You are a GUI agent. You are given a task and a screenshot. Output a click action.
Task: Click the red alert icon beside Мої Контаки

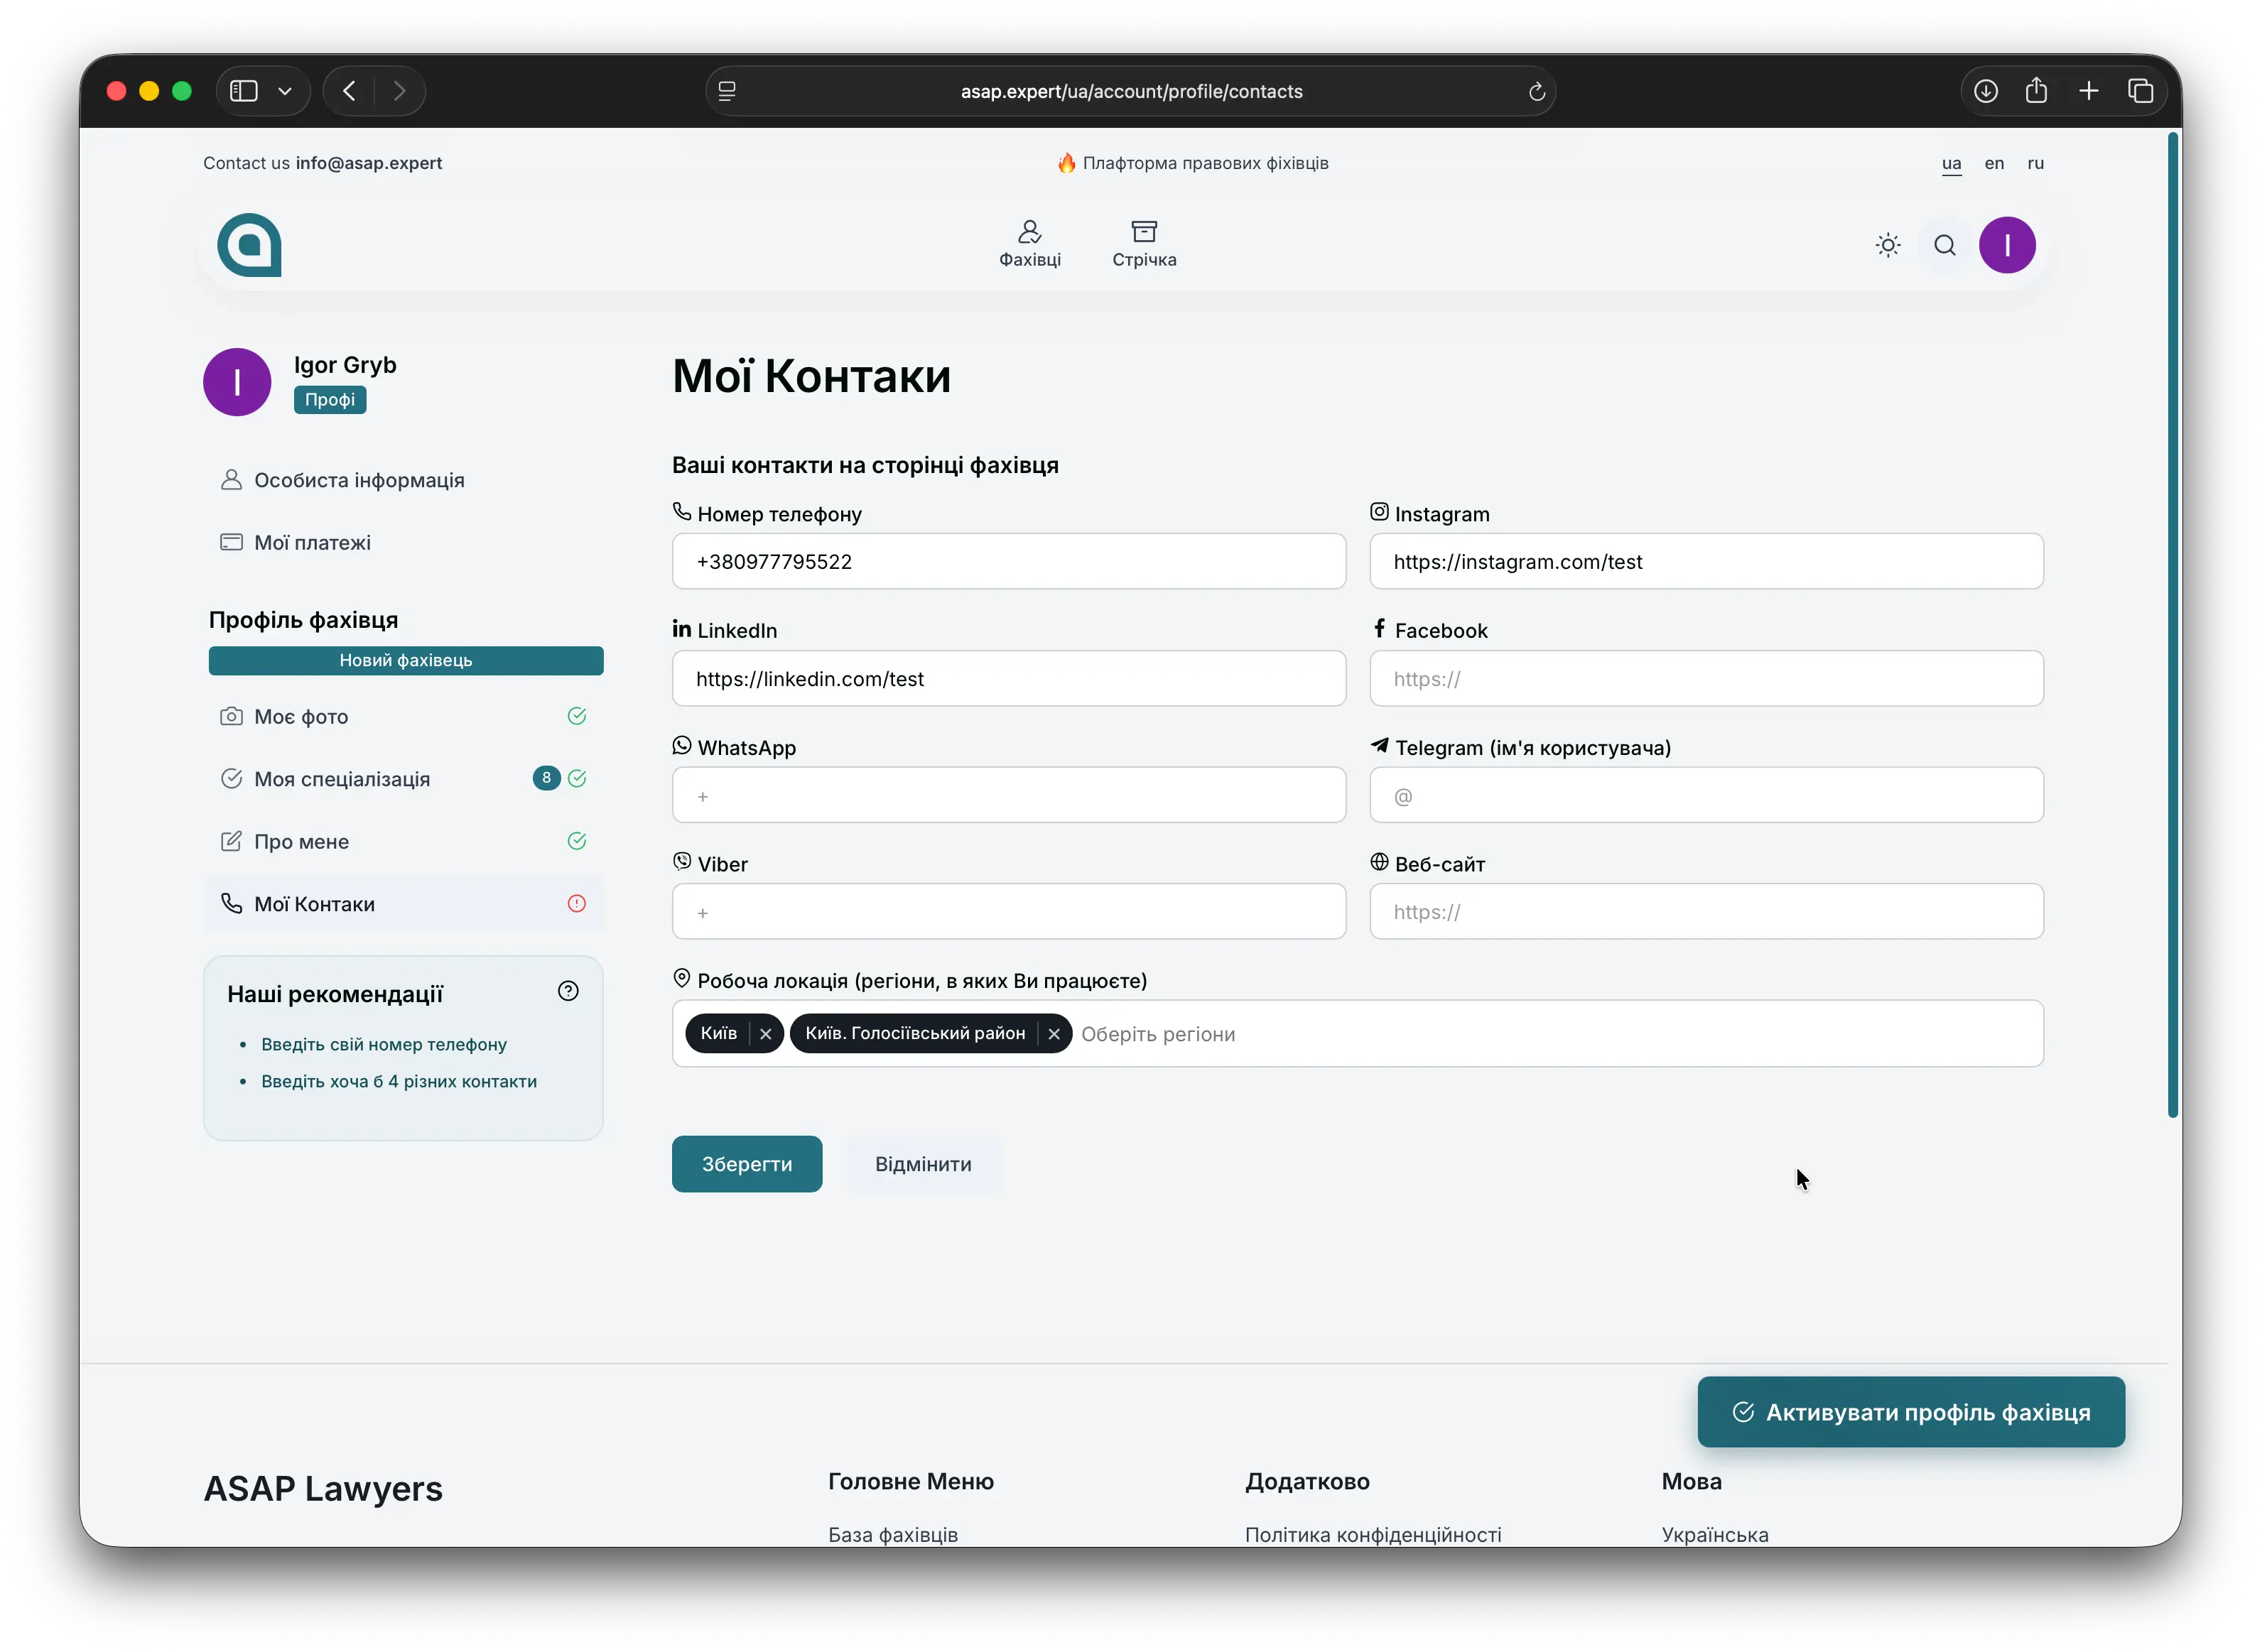pyautogui.click(x=577, y=903)
